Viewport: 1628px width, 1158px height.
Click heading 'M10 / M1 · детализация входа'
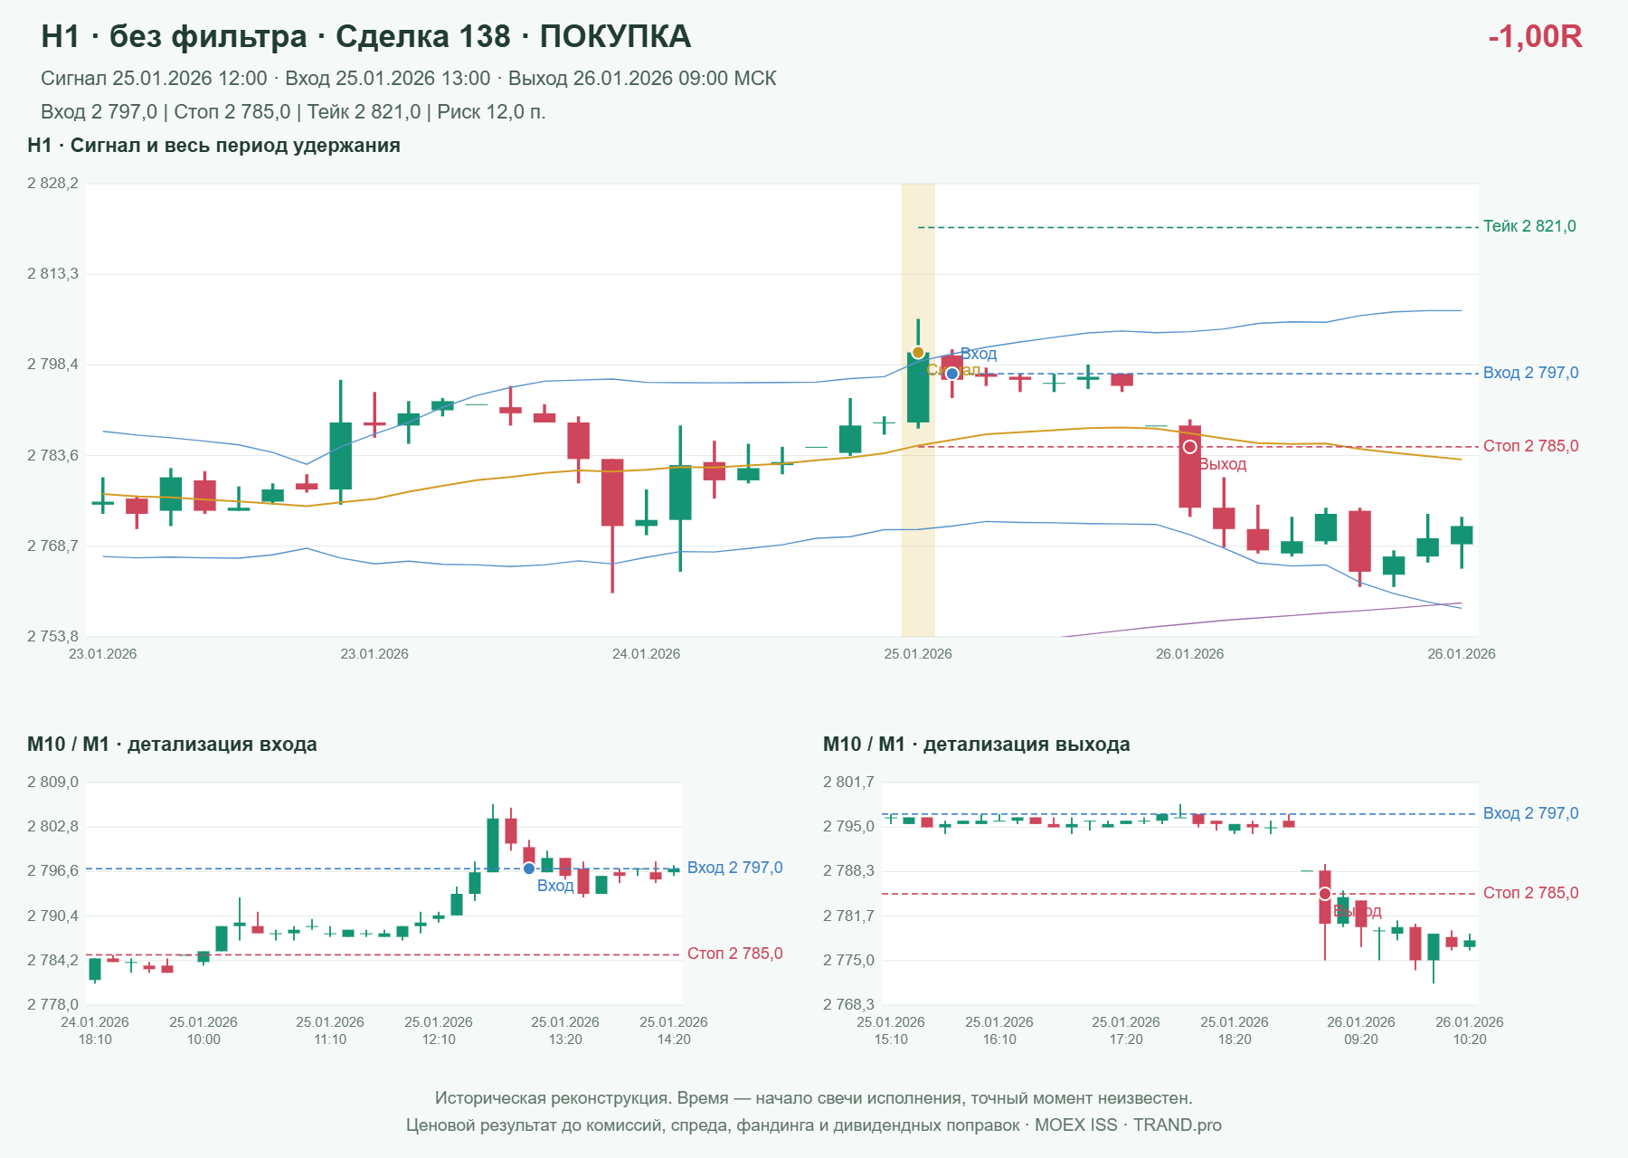(172, 745)
